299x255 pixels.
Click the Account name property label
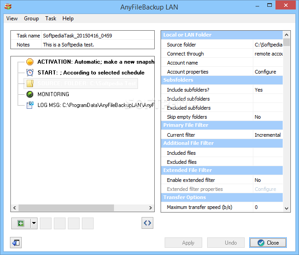182,63
